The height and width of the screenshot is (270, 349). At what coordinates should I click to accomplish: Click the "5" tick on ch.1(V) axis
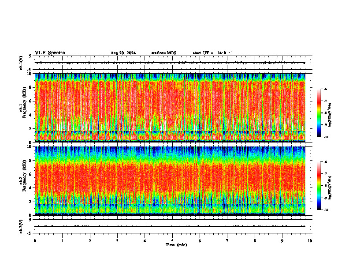tap(30, 56)
